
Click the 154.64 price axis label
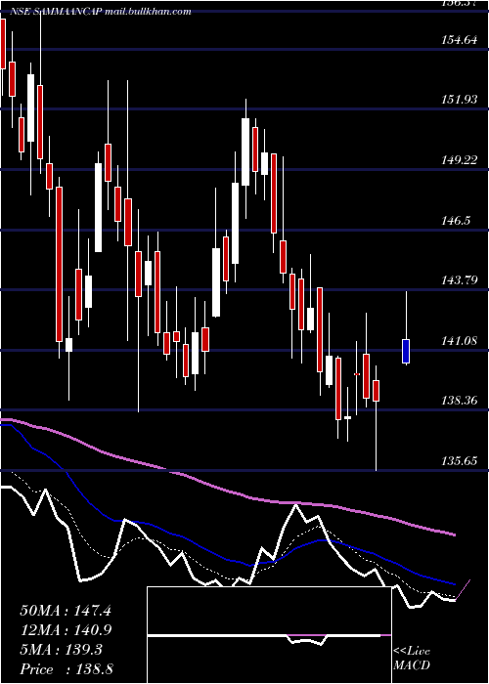[x=460, y=40]
